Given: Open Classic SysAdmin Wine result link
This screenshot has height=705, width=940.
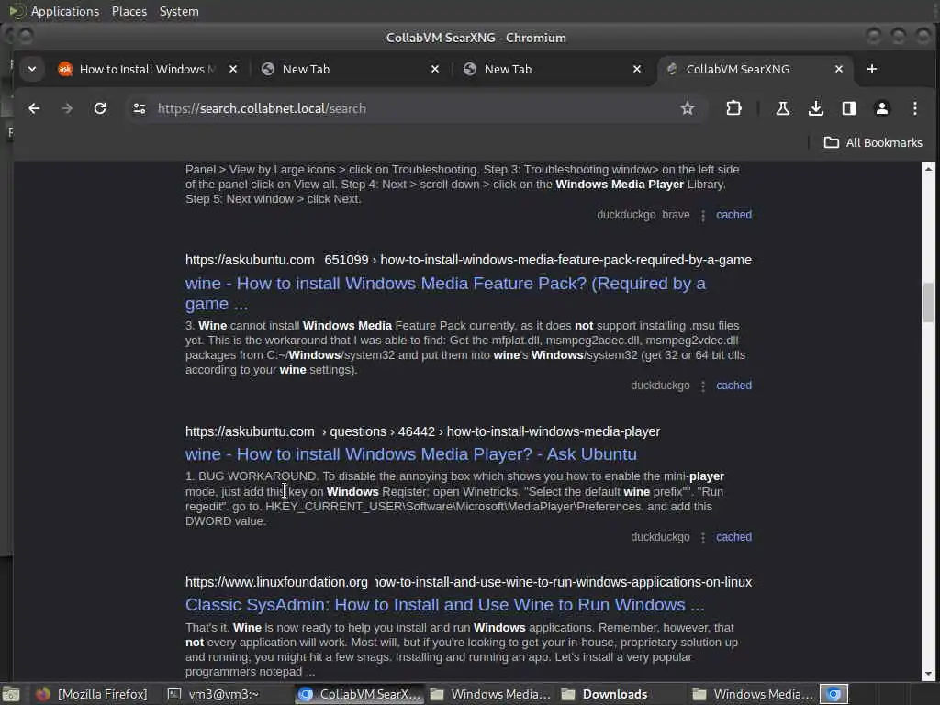Looking at the screenshot, I should (444, 605).
